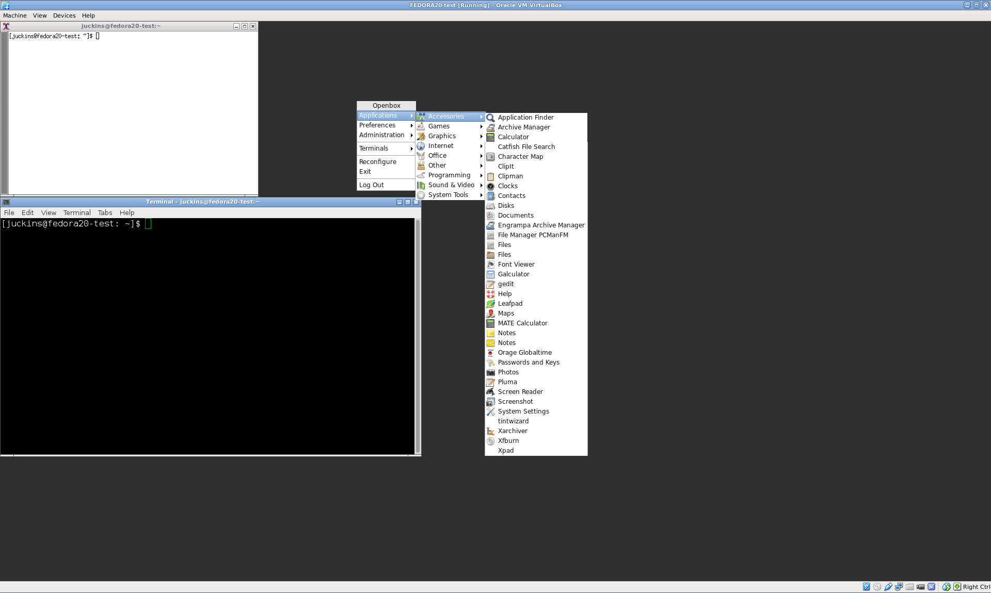The height and width of the screenshot is (593, 991).
Task: Launch Application Finder from Accessories menu
Action: pyautogui.click(x=525, y=118)
